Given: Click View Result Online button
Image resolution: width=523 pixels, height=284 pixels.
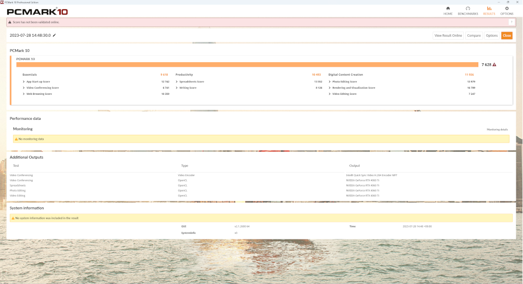Looking at the screenshot, I should point(448,36).
